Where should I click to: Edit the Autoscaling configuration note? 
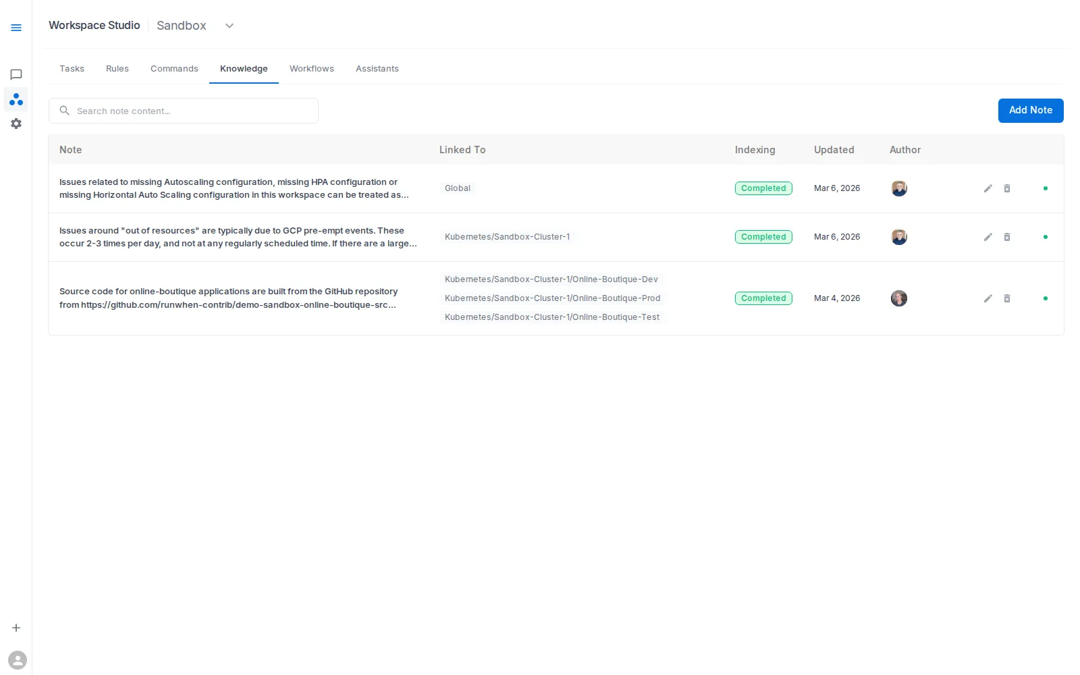(988, 188)
